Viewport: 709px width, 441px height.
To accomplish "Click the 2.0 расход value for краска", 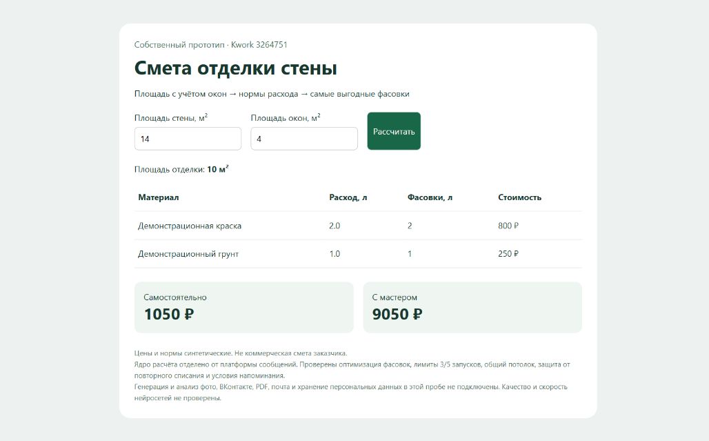I will click(x=334, y=226).
